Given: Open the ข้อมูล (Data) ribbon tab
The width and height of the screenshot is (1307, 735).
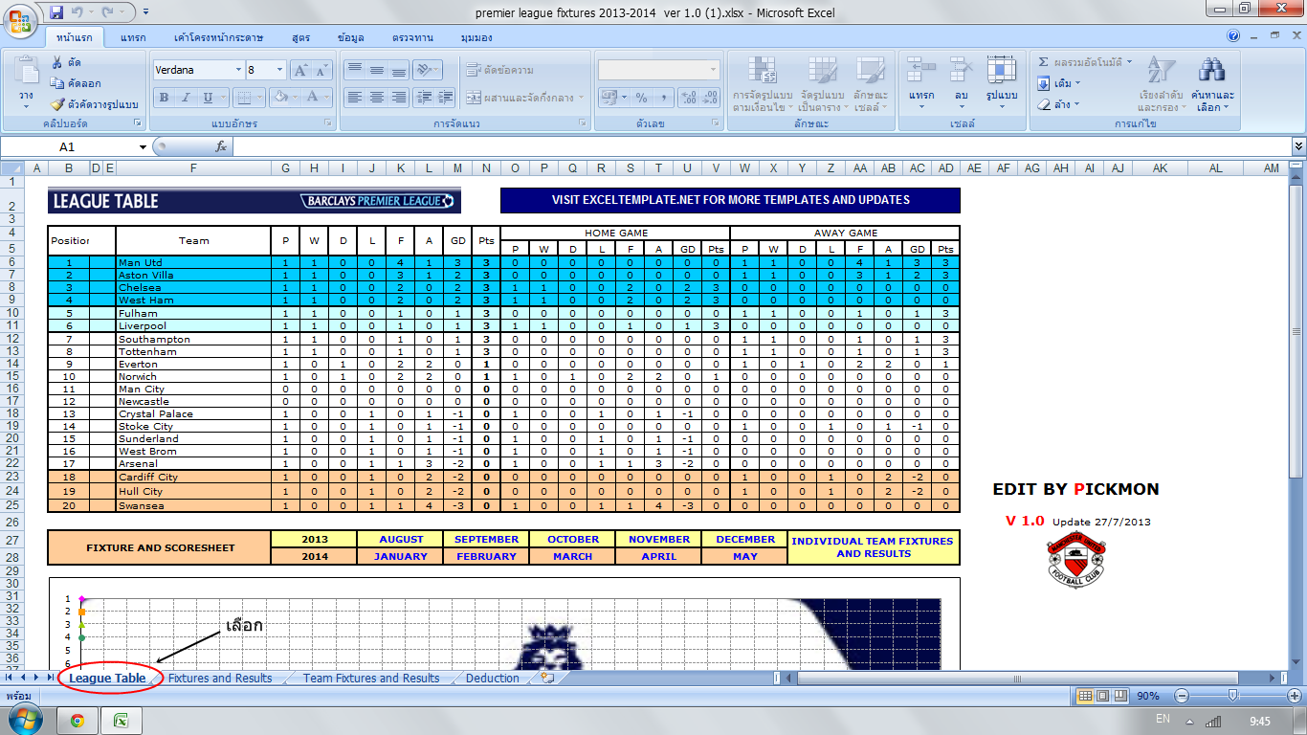Looking at the screenshot, I should tap(351, 37).
